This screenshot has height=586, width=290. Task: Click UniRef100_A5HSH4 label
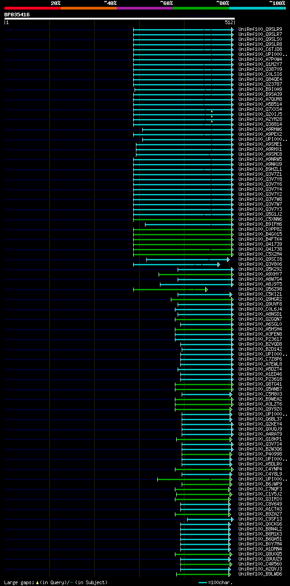(x=260, y=329)
